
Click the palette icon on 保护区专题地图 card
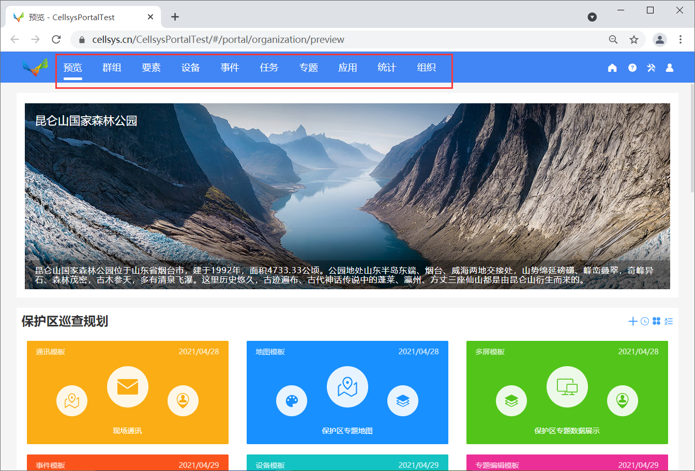point(292,401)
